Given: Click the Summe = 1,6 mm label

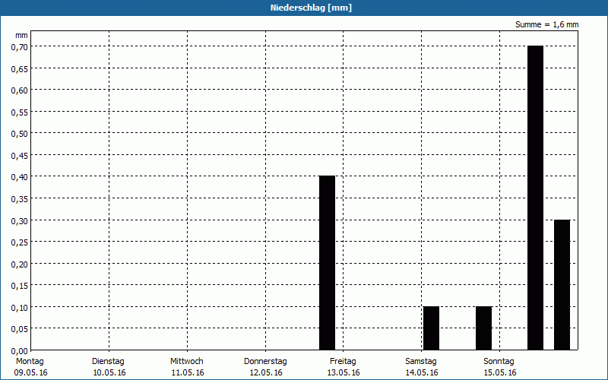Looking at the screenshot, I should click(x=546, y=24).
